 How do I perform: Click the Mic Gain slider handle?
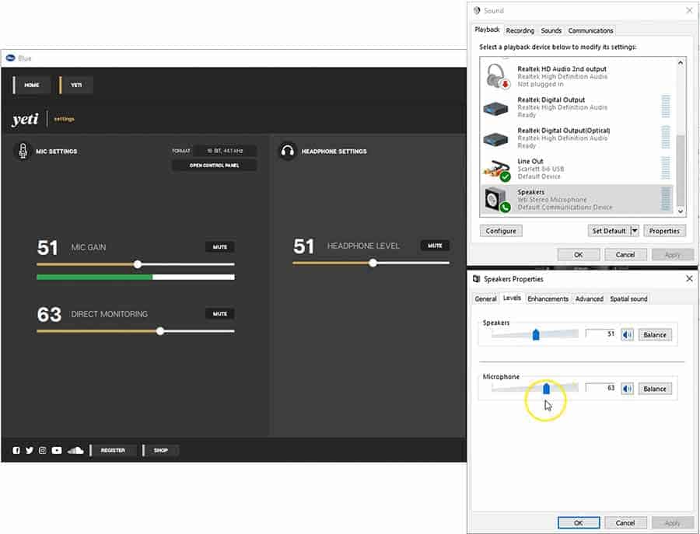point(138,264)
